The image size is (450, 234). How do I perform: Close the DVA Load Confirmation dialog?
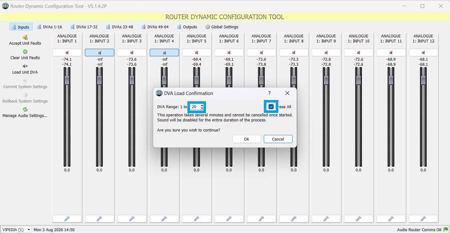(x=287, y=93)
